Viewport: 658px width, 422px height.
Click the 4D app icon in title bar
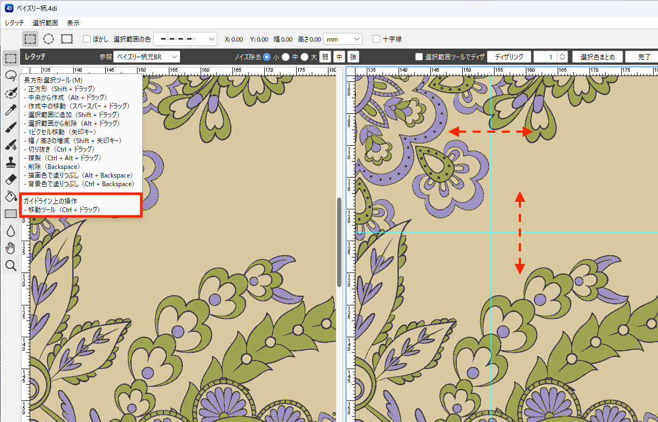pos(9,8)
